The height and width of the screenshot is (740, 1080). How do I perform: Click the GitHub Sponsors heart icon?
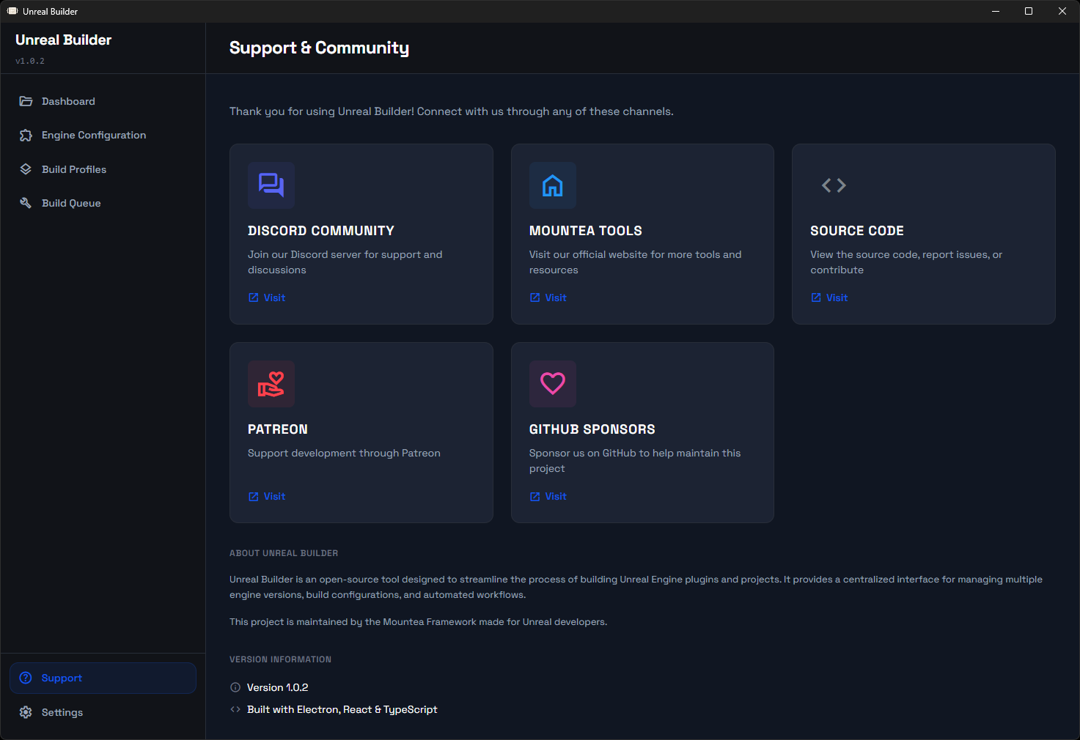pyautogui.click(x=553, y=384)
